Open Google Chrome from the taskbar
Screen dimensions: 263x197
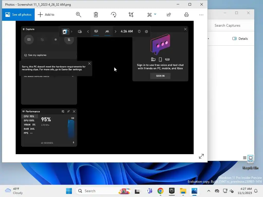coord(161,191)
